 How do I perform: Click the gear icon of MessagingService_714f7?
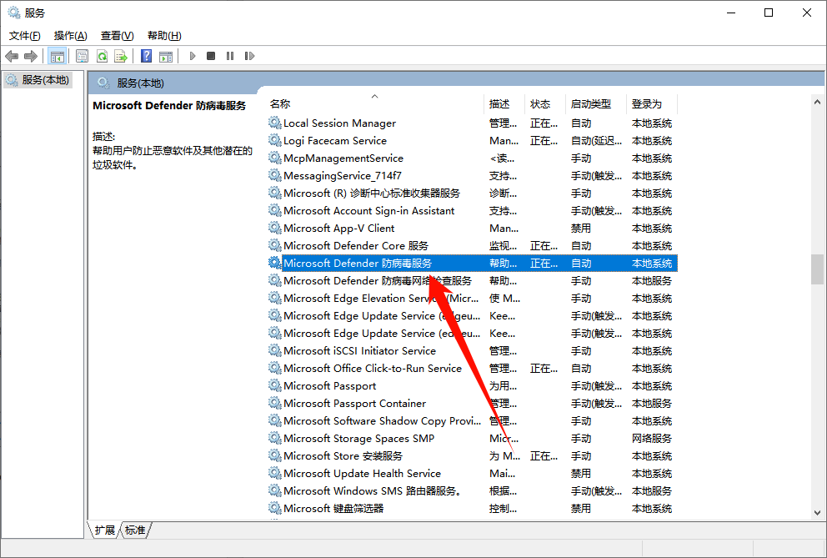275,174
